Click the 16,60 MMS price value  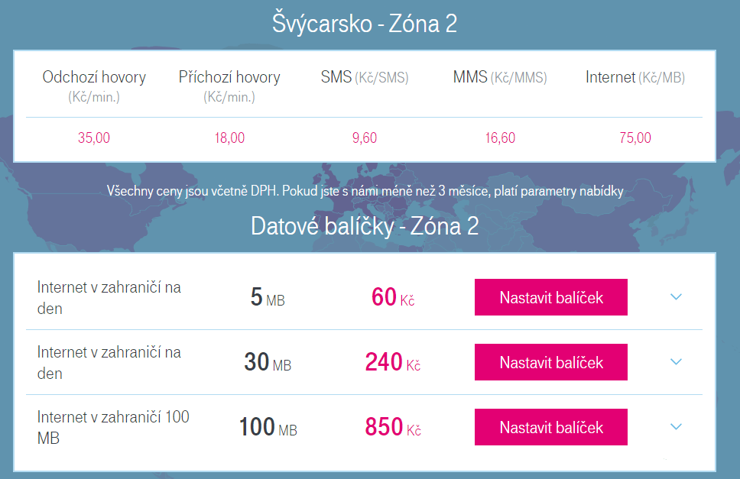coord(500,138)
